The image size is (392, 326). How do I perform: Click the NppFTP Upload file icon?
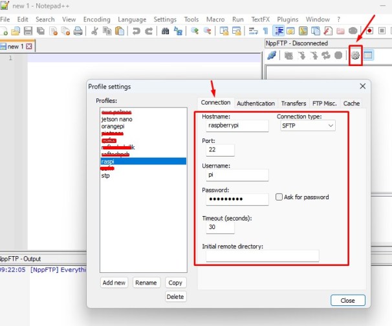(314, 55)
